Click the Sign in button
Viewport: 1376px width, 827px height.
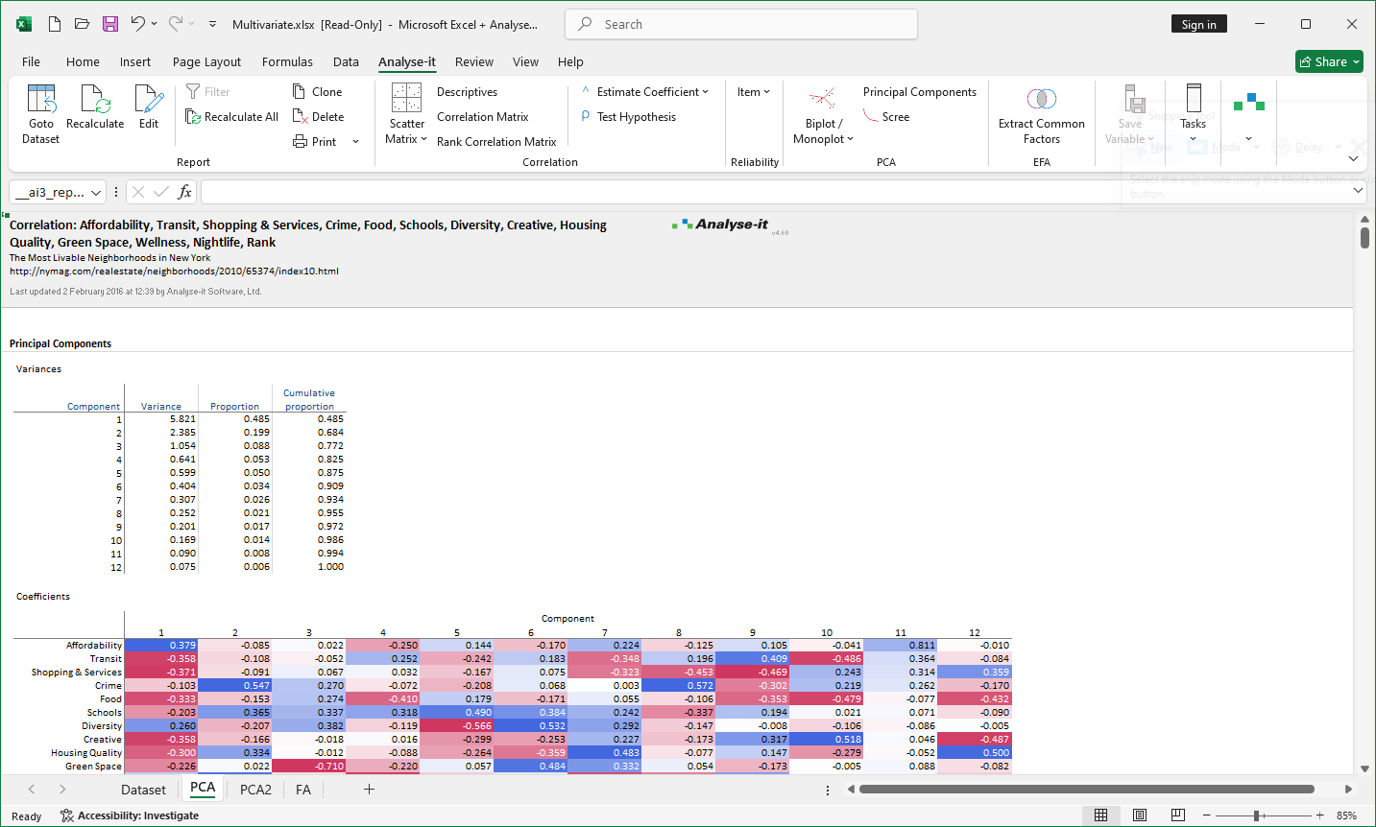[1198, 24]
